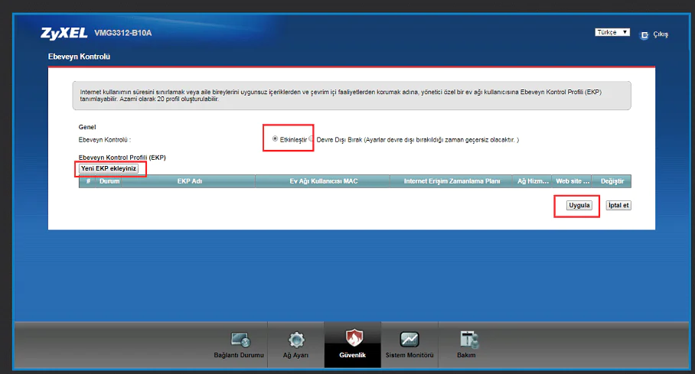Click the # column header
The width and height of the screenshot is (695, 374).
point(88,181)
